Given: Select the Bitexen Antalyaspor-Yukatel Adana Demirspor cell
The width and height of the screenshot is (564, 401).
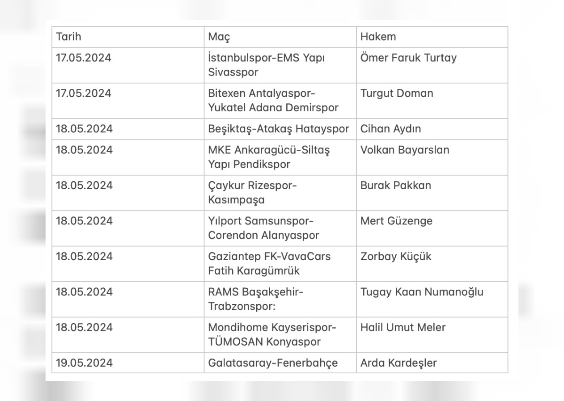Looking at the screenshot, I should [273, 100].
